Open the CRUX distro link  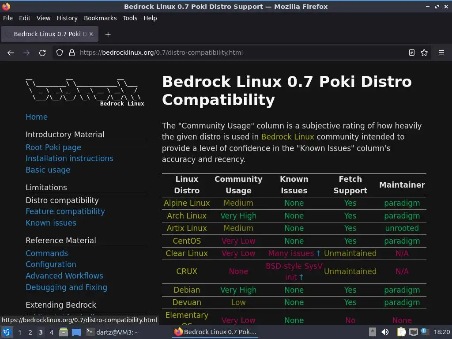point(187,271)
